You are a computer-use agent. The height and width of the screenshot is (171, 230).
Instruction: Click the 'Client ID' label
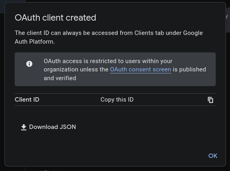pyautogui.click(x=27, y=100)
